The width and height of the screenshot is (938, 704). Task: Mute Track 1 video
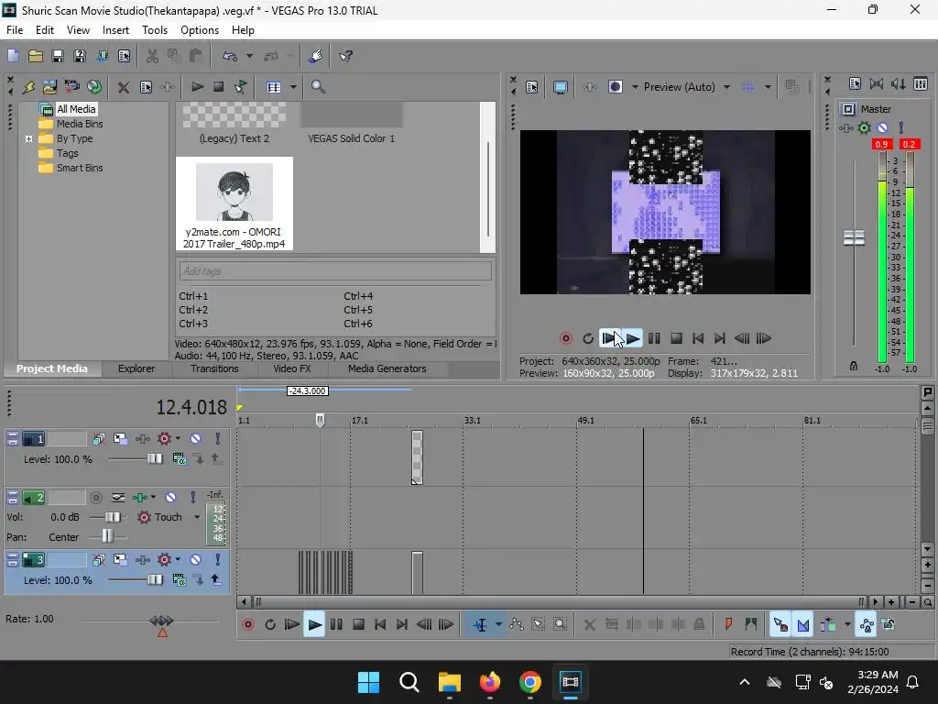point(196,439)
